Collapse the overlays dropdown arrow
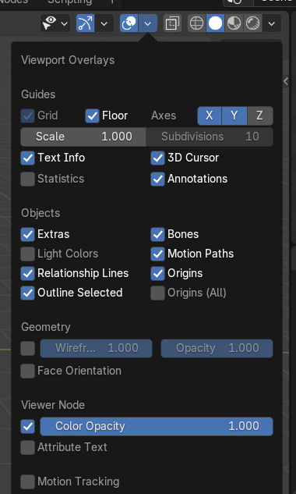296x494 pixels. (x=148, y=23)
